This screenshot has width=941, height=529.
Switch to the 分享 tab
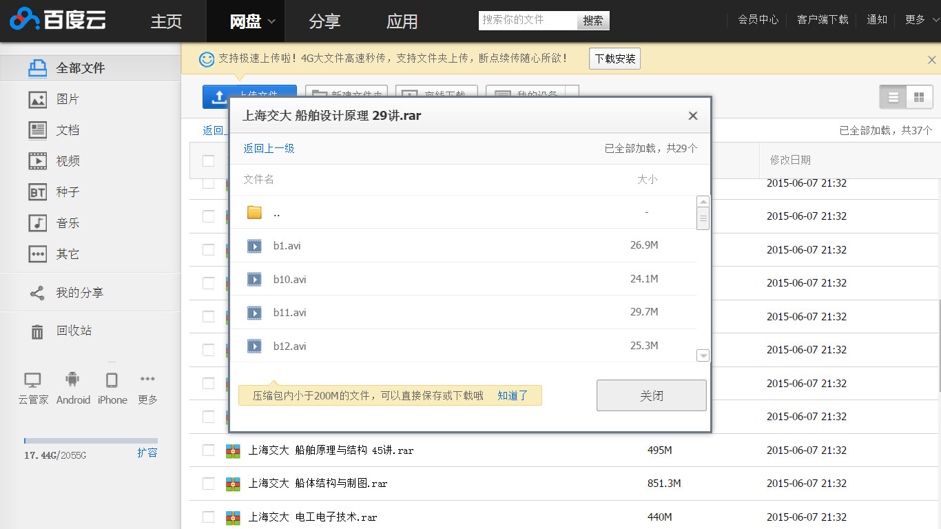point(324,21)
